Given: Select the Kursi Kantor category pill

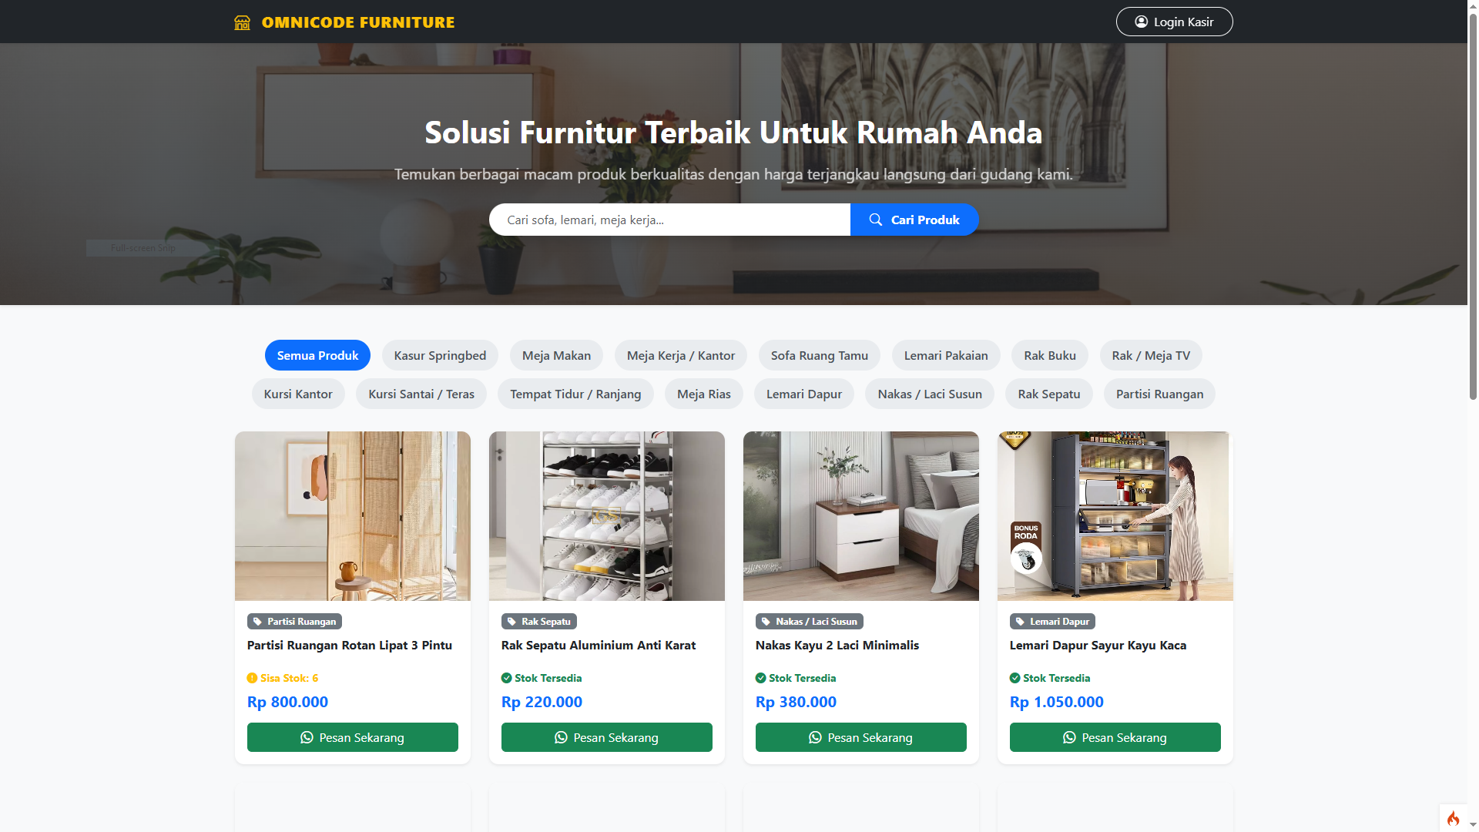Looking at the screenshot, I should point(298,394).
